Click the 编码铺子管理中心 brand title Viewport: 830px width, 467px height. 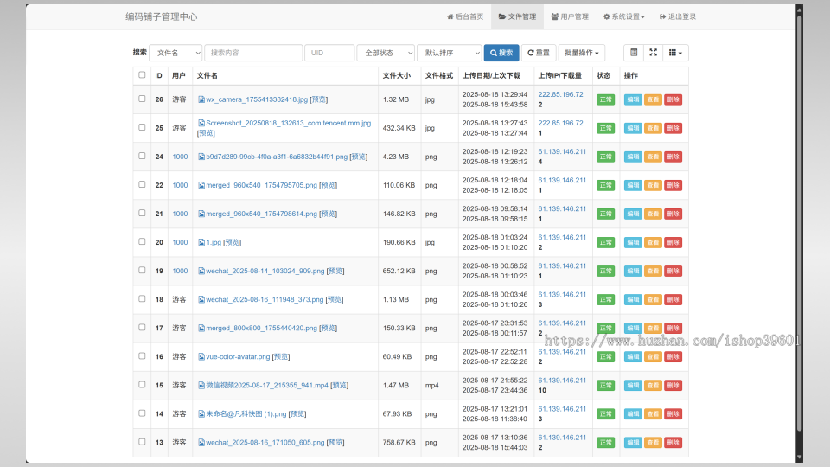click(x=162, y=16)
